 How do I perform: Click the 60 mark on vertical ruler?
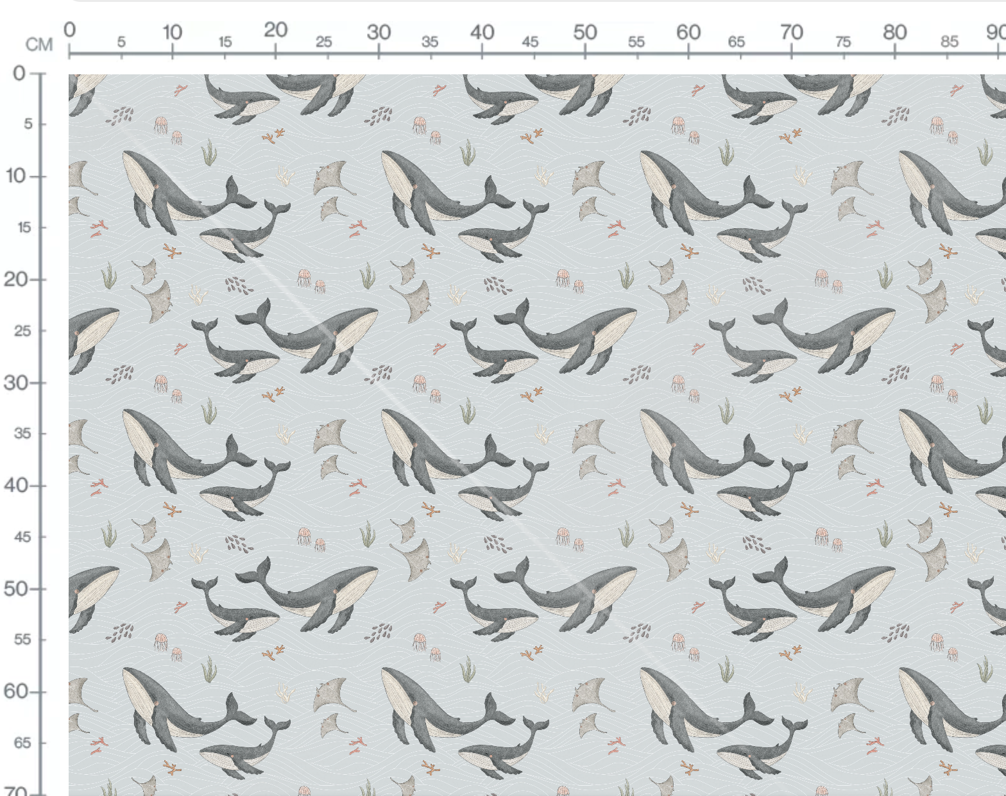[16, 691]
